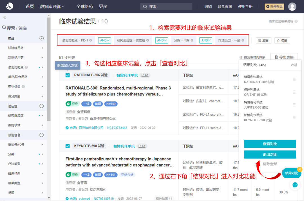This screenshot has width=304, height=201.
Task: Click 收起 to collapse the compare panel
Action: coord(294,65)
